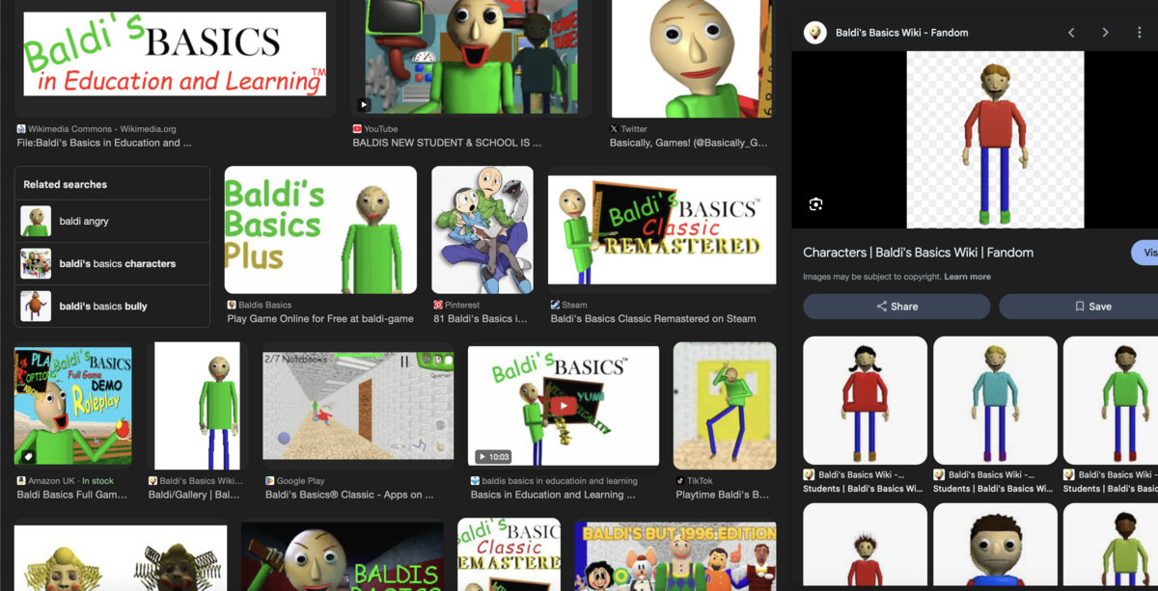The height and width of the screenshot is (591, 1158).
Task: Click the video play badge on YouTube result
Action: (364, 104)
